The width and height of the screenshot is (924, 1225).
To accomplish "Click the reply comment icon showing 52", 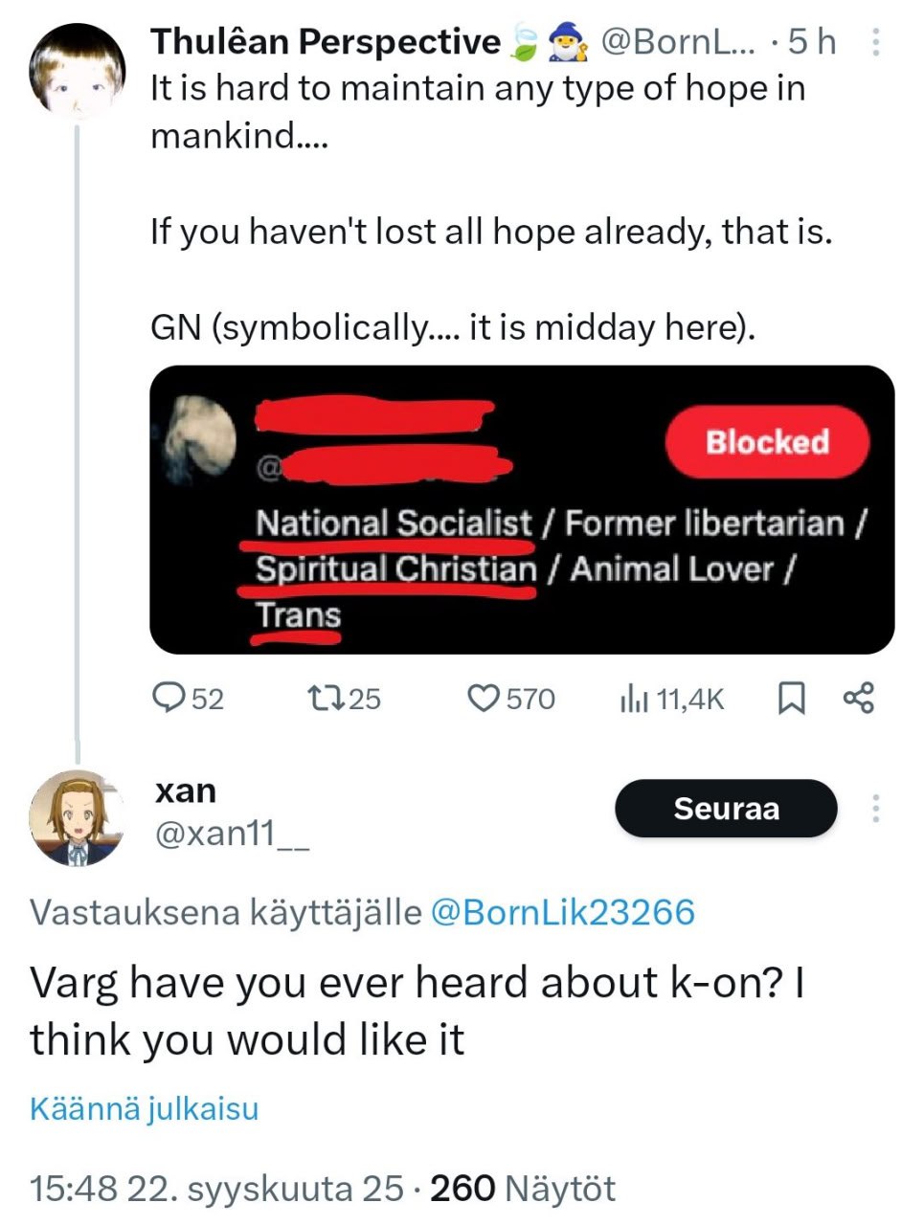I will (x=169, y=698).
